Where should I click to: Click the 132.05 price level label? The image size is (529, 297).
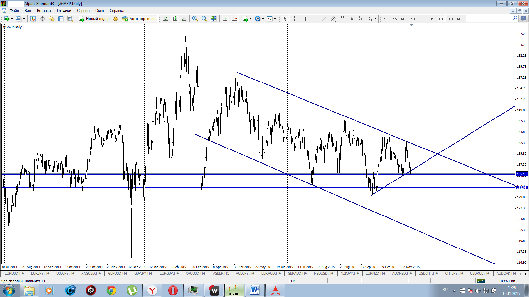(522, 187)
